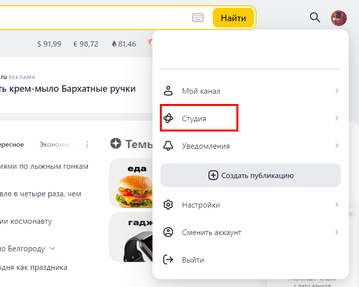Click the Темы sparkle star icon

coord(116,143)
